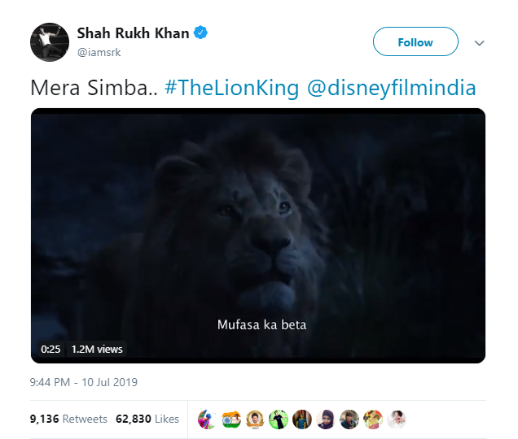Screen dimensions: 518x439
Task: Click the Indian flag liker avatar
Action: (x=231, y=419)
